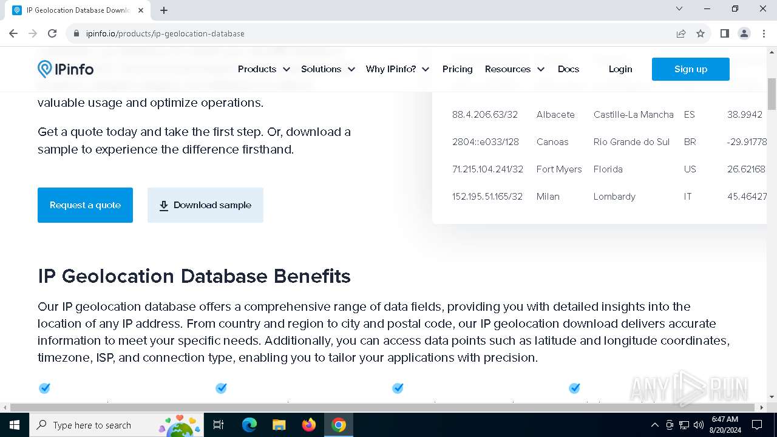Click the first blue checkmark benefit icon
Viewport: 777px width, 437px height.
[x=44, y=388]
